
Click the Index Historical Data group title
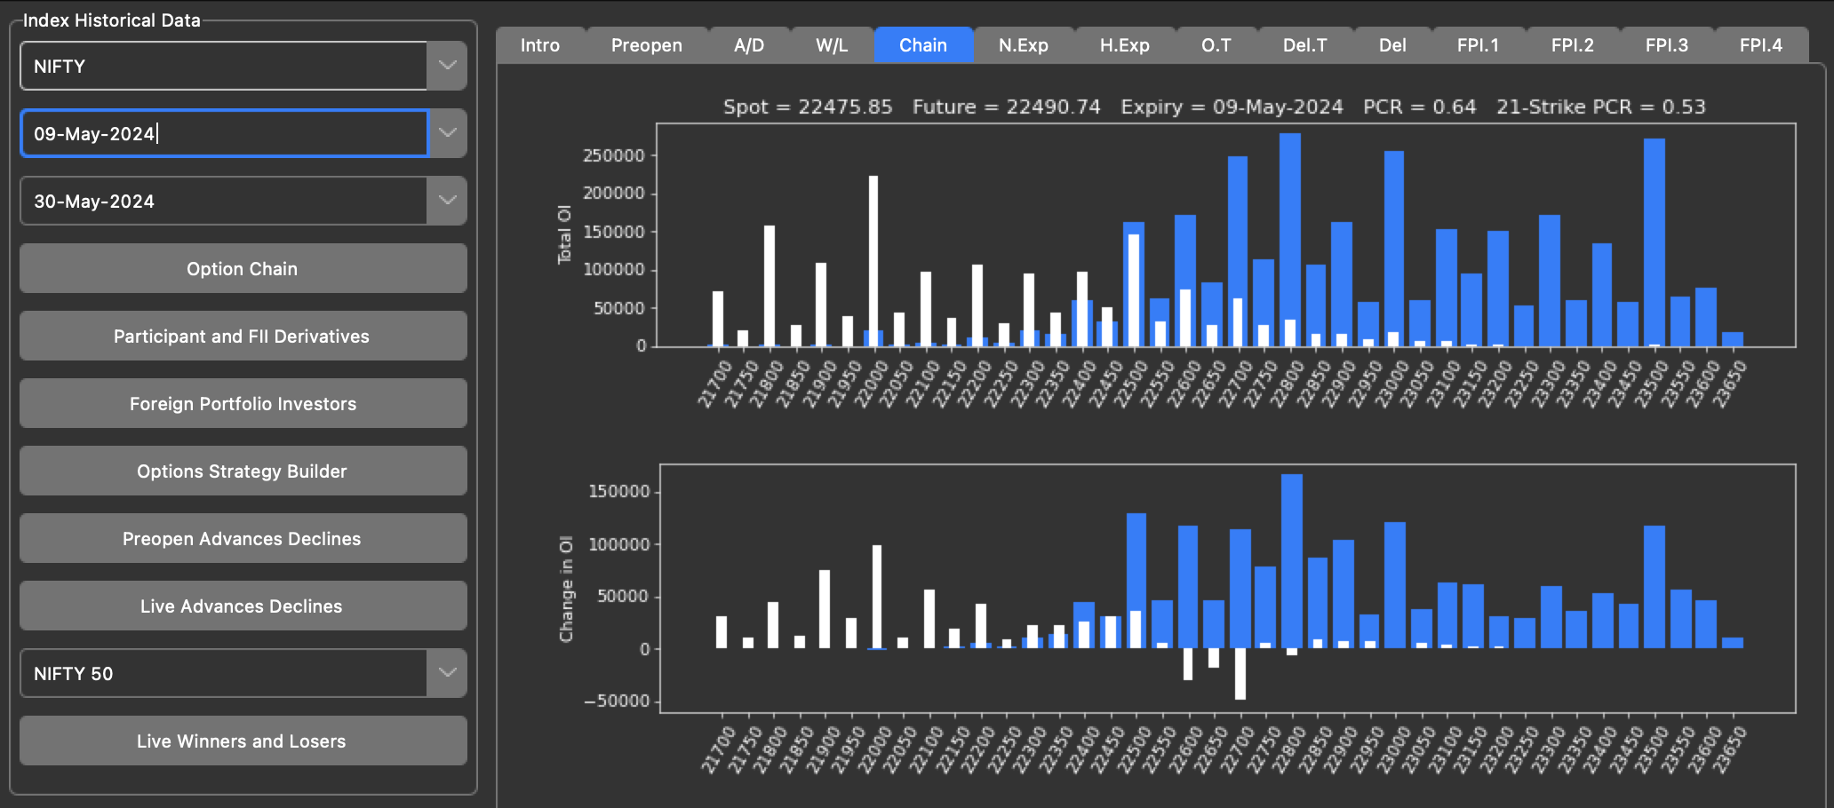click(112, 20)
